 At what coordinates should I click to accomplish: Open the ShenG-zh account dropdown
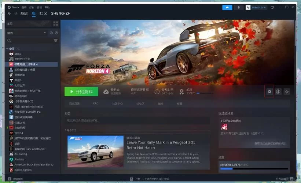pos(259,7)
